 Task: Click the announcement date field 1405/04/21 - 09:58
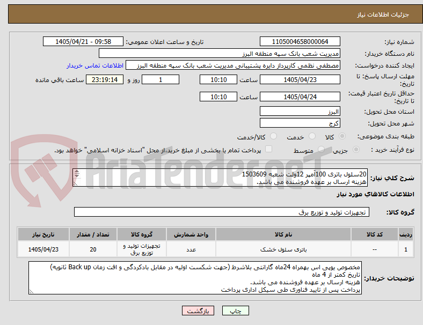point(83,41)
